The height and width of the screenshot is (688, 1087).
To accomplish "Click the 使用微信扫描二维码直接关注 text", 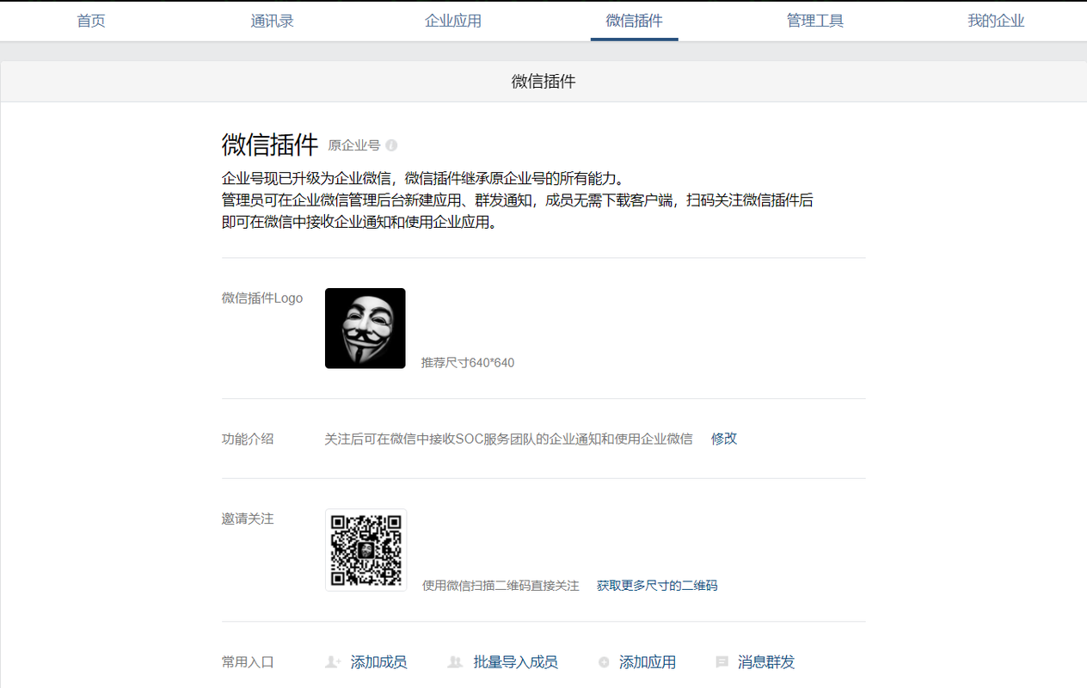I will click(501, 586).
